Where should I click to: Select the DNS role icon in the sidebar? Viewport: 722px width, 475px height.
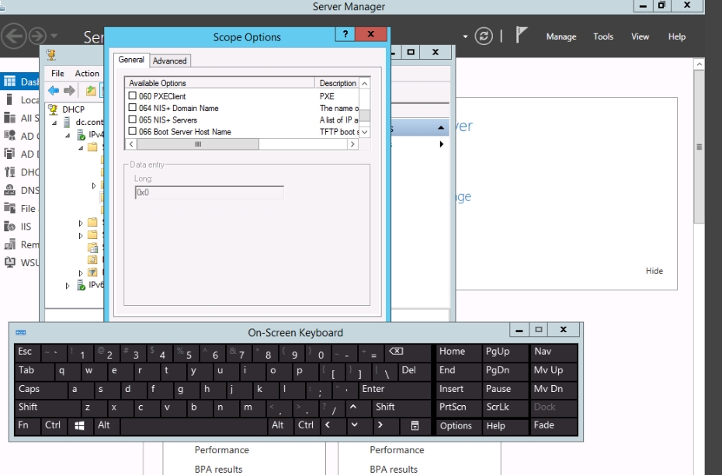9,190
